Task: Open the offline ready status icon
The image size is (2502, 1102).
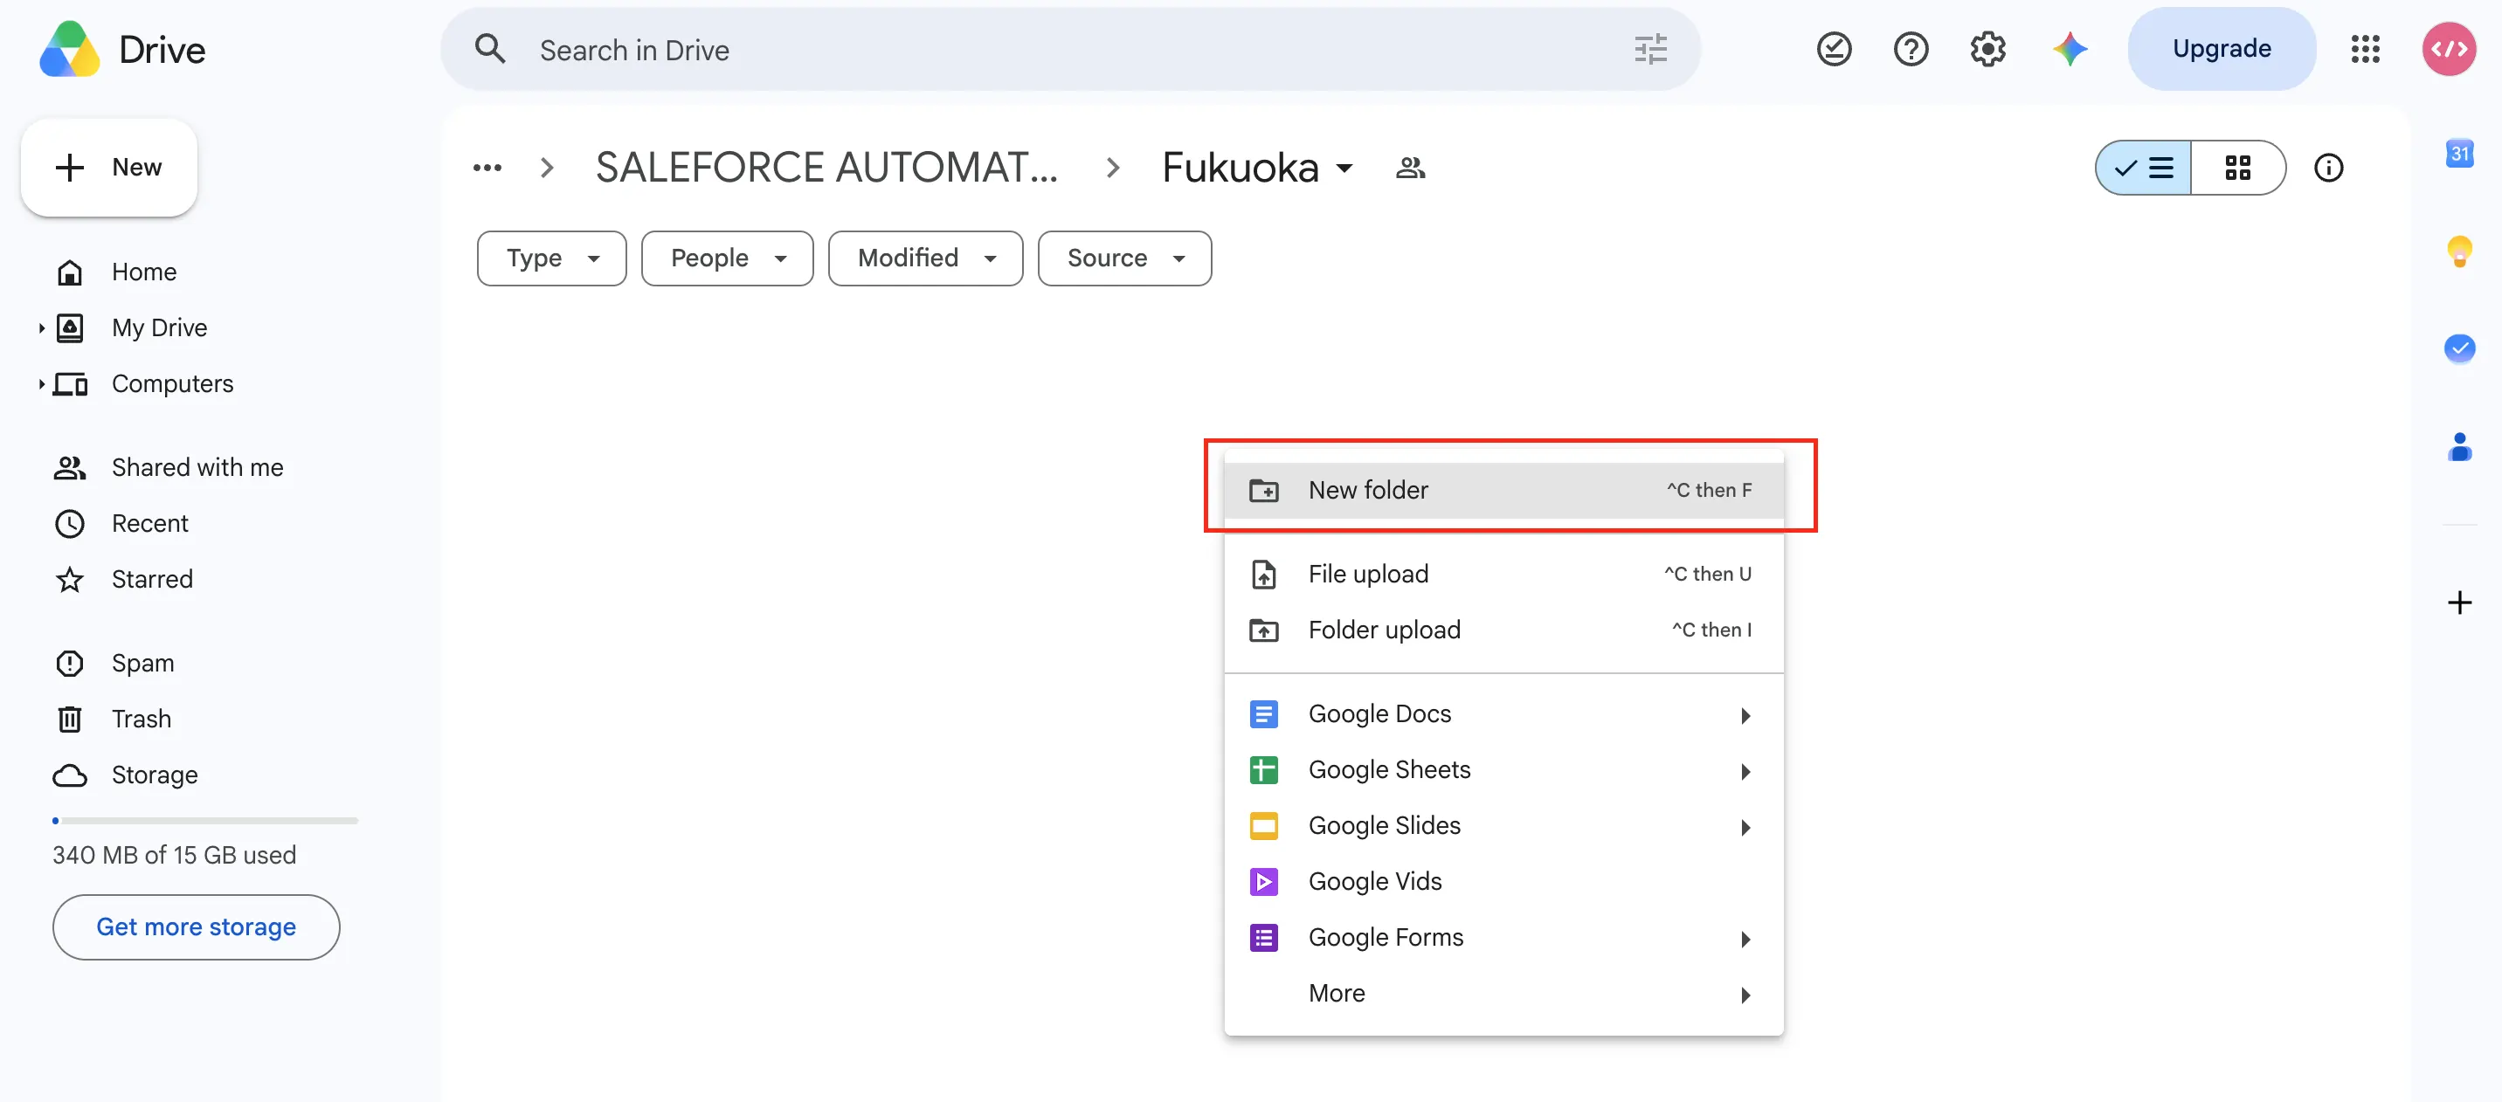Action: click(1834, 50)
